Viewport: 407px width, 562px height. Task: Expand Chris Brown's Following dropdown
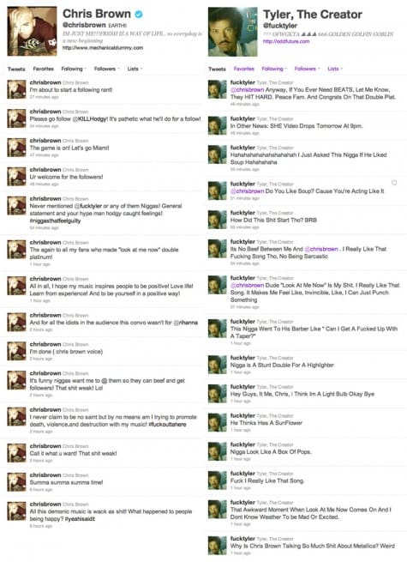[x=74, y=69]
